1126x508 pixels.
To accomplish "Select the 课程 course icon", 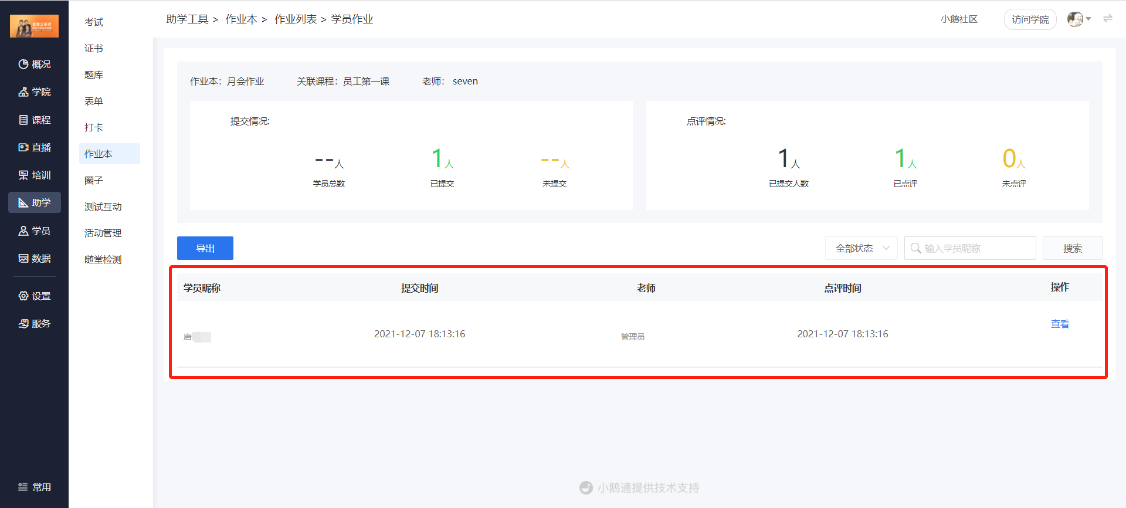I will pyautogui.click(x=23, y=120).
